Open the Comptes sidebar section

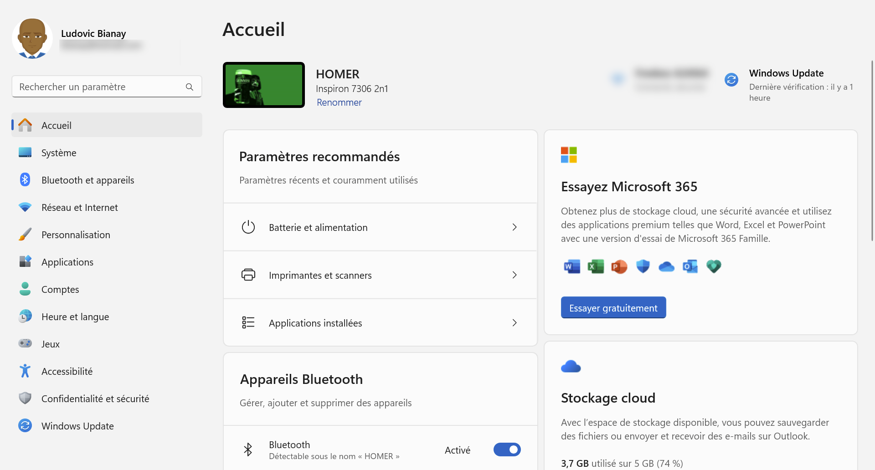(60, 289)
